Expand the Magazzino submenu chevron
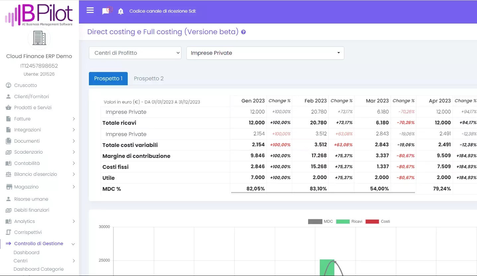Image resolution: width=477 pixels, height=276 pixels. point(74,187)
